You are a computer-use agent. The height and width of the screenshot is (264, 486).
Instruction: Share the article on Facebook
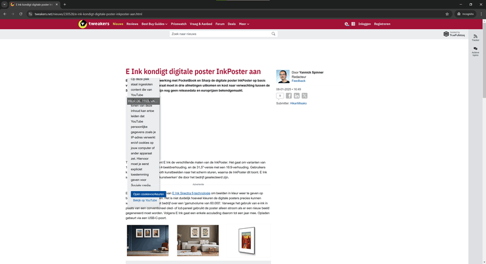click(289, 96)
